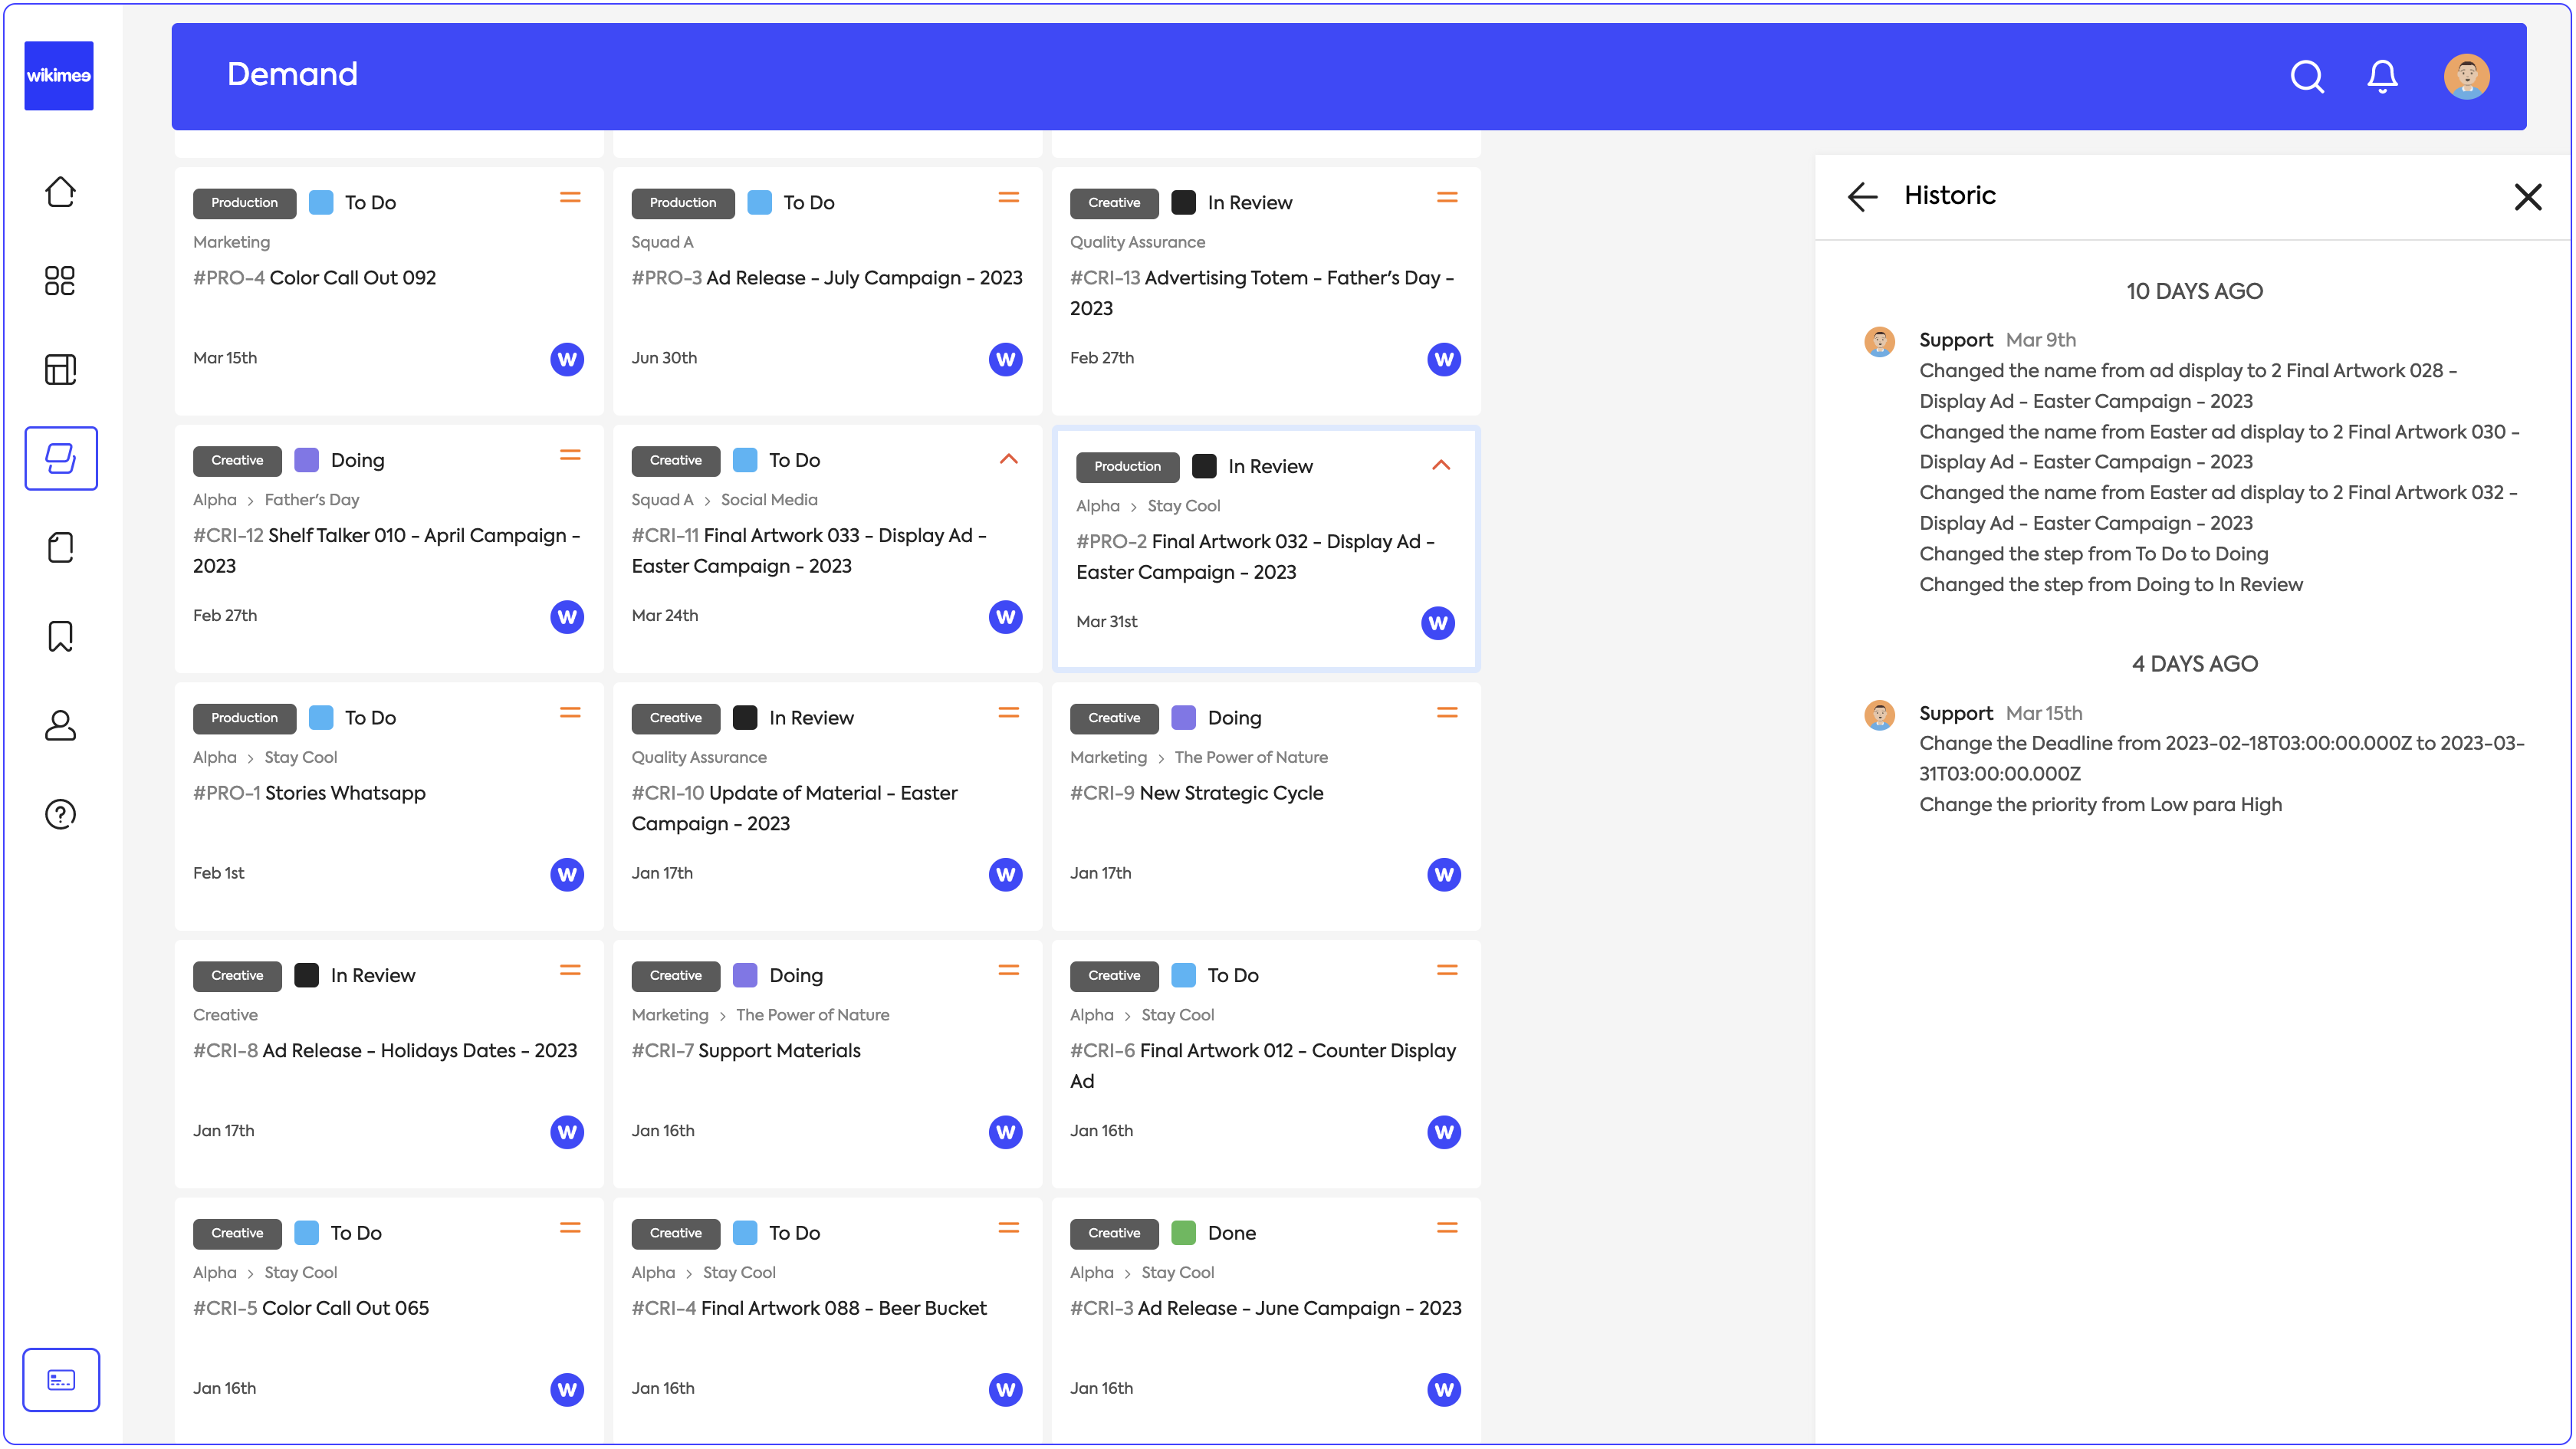Click green Done status swatch on #CRI-3
Screen dimensions: 2576x1449
point(1183,1233)
